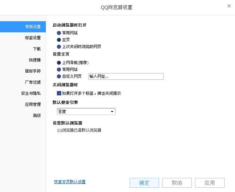Click the 启动浏览器时打开 heading
Viewport: 235px width, 192px height.
point(70,25)
